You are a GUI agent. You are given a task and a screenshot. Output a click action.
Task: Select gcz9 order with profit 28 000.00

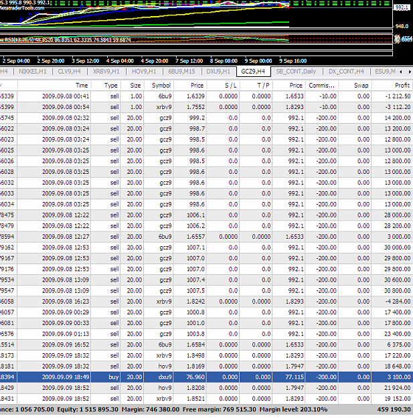pyautogui.click(x=206, y=215)
